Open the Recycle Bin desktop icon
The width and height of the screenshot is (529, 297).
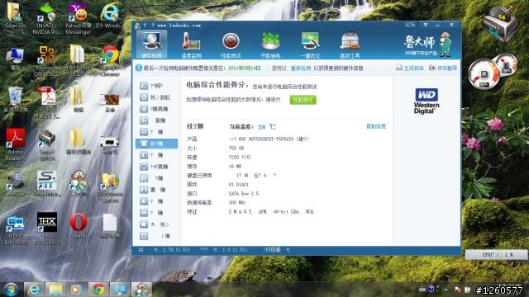pyautogui.click(x=15, y=99)
